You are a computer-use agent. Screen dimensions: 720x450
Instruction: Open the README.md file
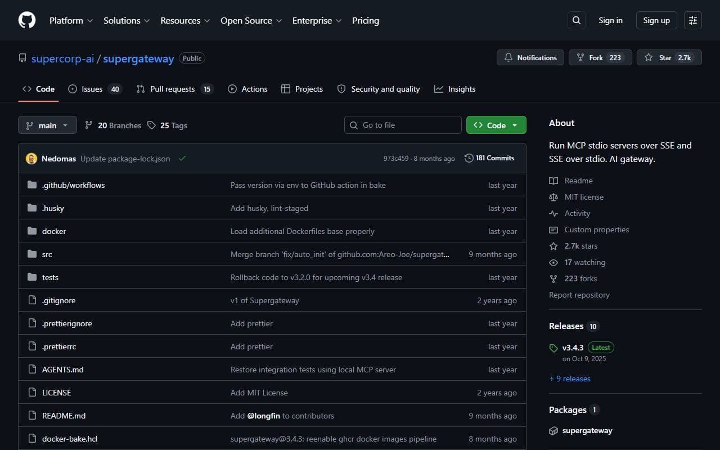[x=64, y=416]
